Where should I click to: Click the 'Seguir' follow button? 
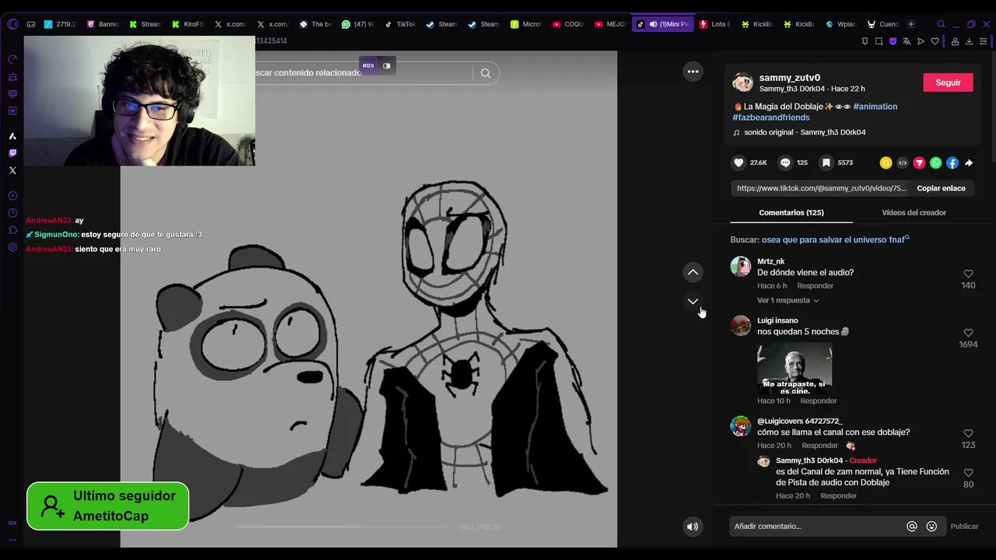[x=948, y=82]
